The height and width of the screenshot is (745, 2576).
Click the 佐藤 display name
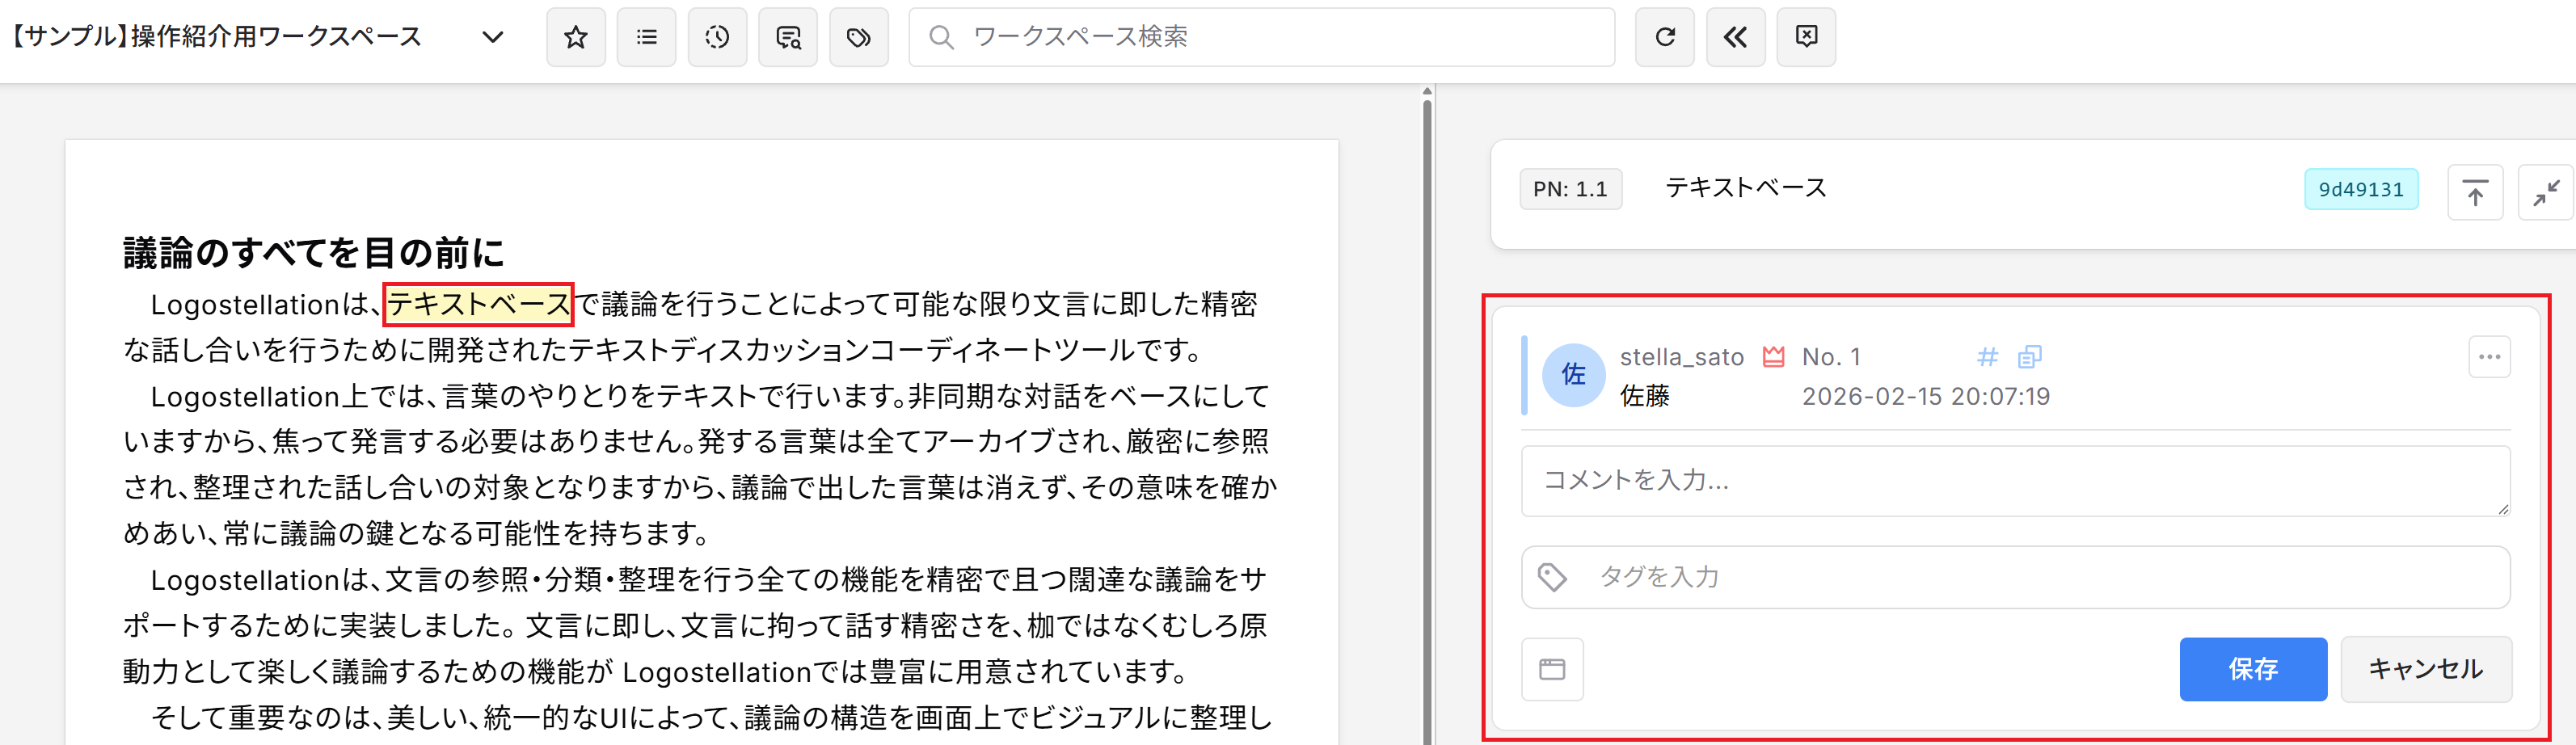[x=1645, y=397]
